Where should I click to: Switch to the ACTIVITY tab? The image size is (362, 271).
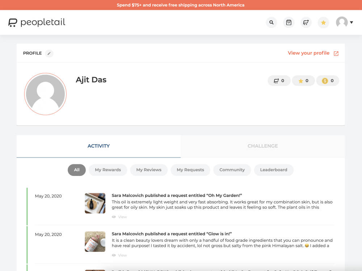(x=98, y=146)
